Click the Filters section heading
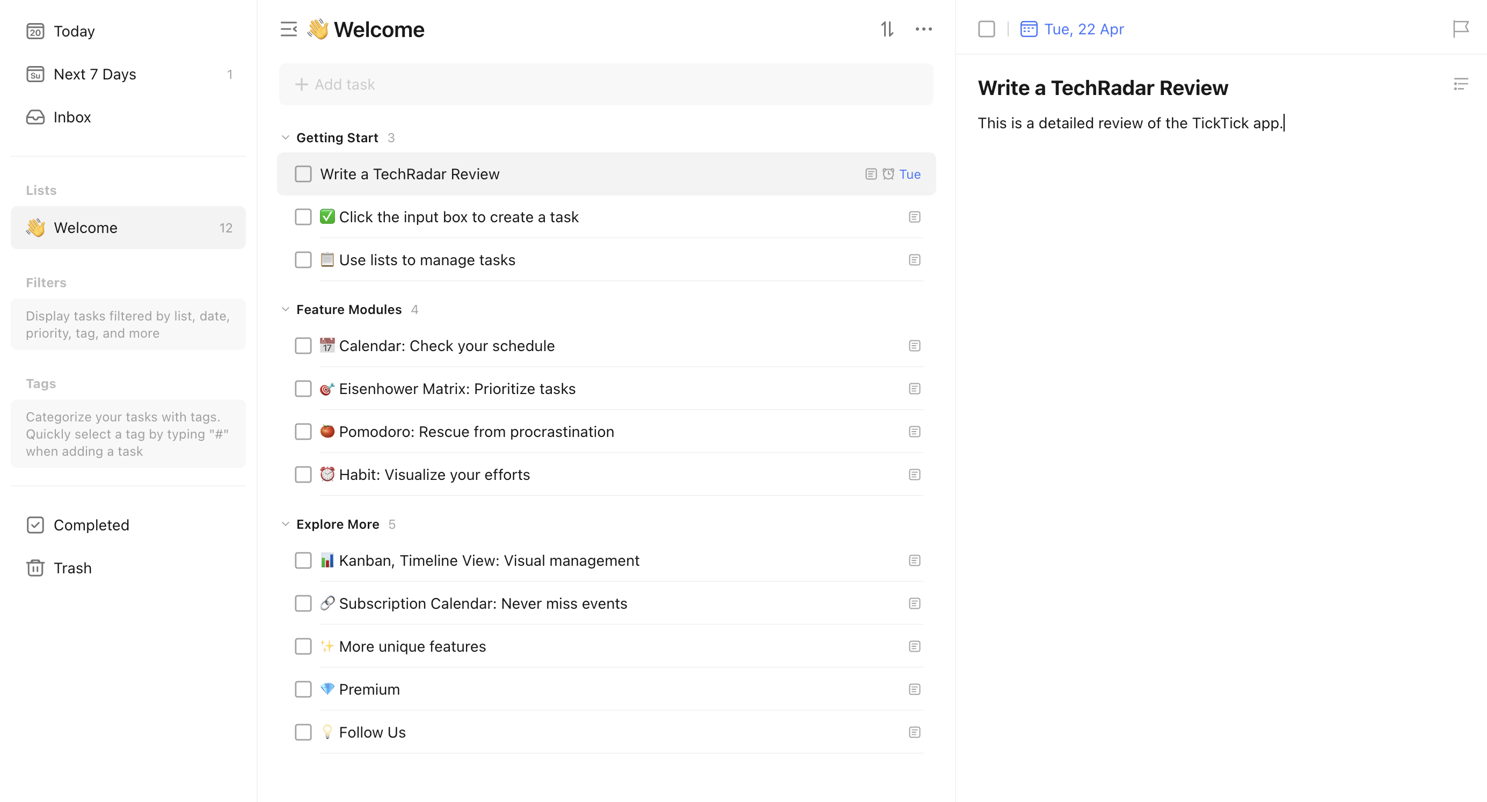1487x802 pixels. click(x=46, y=282)
